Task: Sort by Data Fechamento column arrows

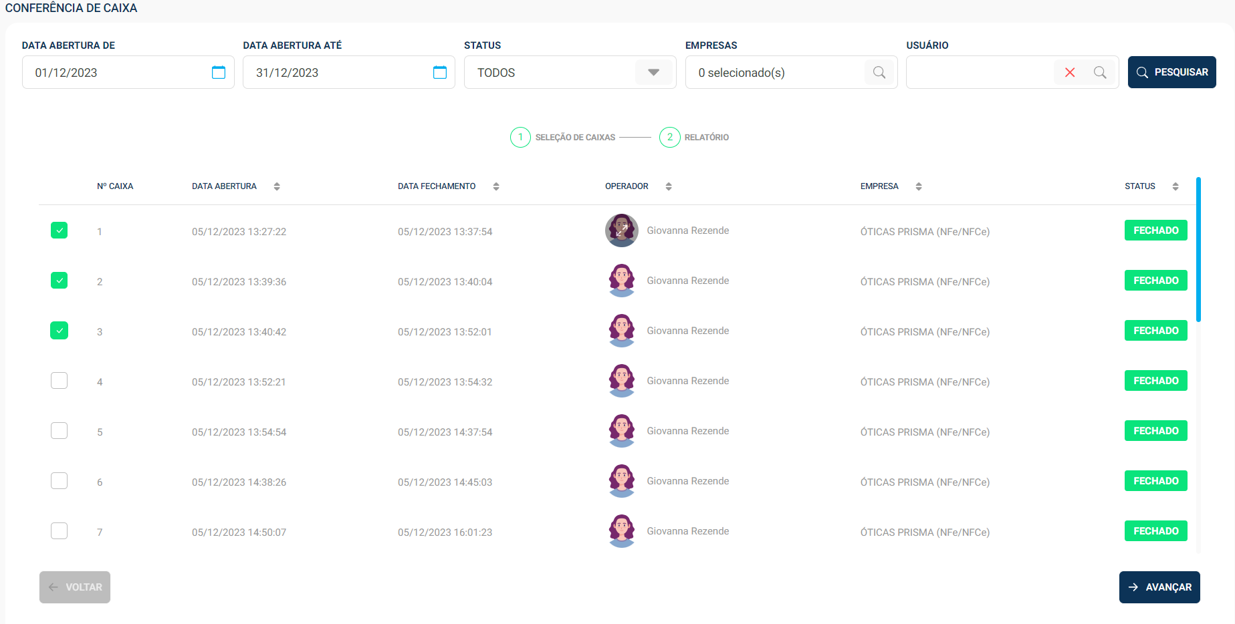Action: (496, 186)
